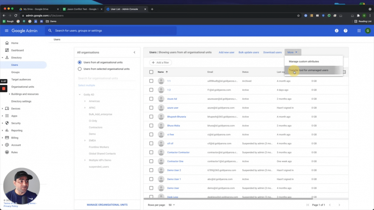Open the account avatar in Admin header
374x210 pixels.
click(368, 30)
